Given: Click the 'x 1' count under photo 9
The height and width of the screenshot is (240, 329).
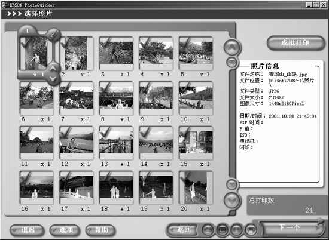Looking at the screenshot, I should pyautogui.click(x=165, y=119).
